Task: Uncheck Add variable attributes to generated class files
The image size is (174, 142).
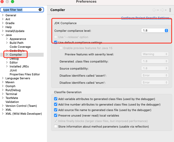Action: (56, 99)
